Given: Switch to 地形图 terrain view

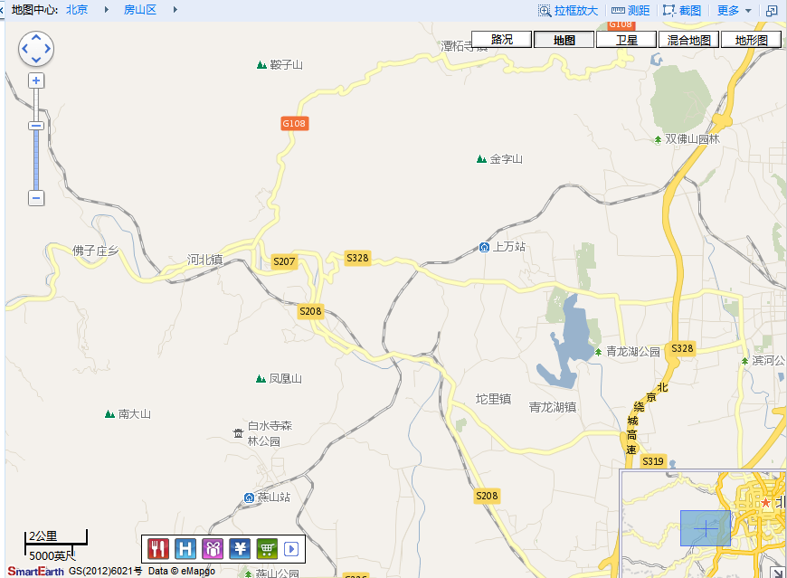Looking at the screenshot, I should tap(751, 40).
